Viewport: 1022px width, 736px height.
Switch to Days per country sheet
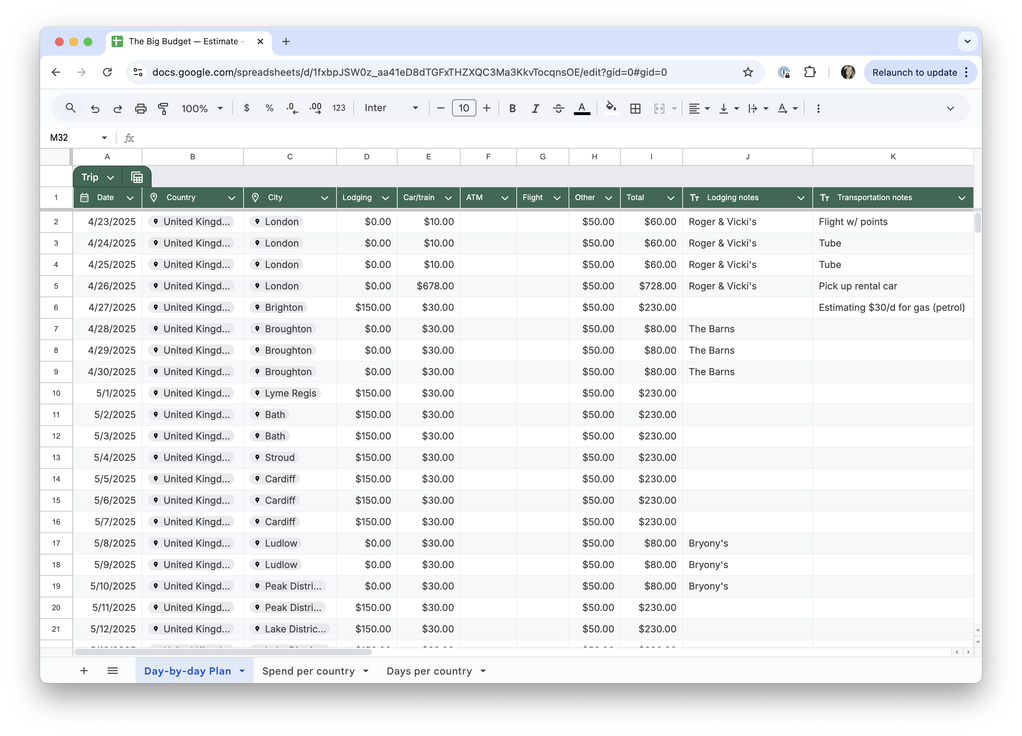(429, 671)
